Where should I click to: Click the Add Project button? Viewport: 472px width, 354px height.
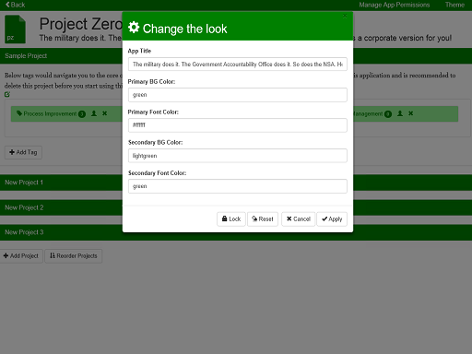click(x=21, y=256)
